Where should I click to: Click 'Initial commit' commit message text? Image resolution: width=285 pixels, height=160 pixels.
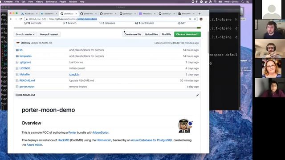(77, 68)
